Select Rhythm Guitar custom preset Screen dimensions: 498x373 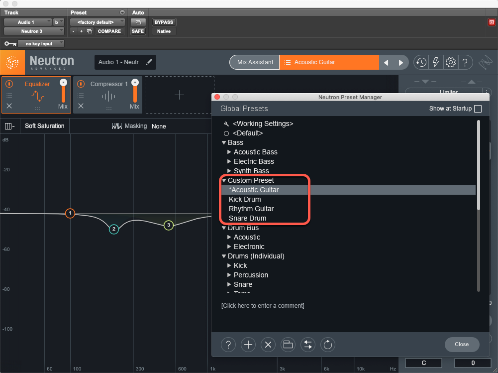[x=251, y=209]
